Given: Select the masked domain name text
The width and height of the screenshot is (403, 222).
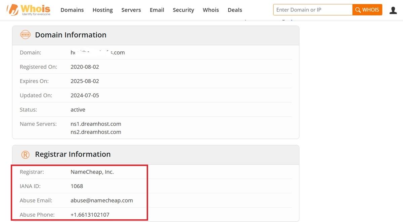Looking at the screenshot, I should (97, 52).
